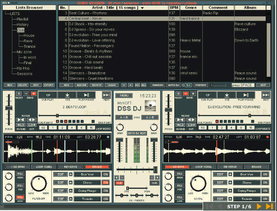This screenshot has height=211, width=277.
Task: Shrink the Deck B loop with inward arrows
Action: (180, 120)
